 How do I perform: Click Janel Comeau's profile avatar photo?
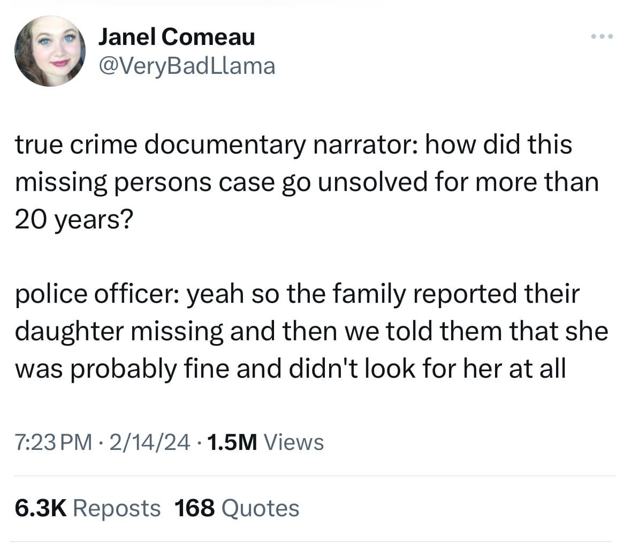[50, 51]
